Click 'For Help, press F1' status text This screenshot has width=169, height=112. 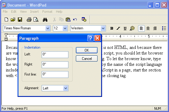point(15,108)
